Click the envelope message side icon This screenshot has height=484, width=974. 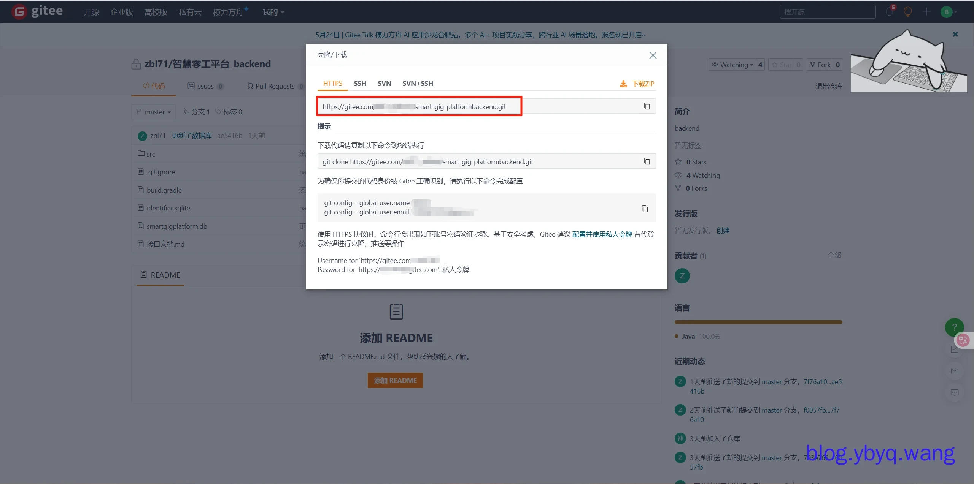(954, 371)
